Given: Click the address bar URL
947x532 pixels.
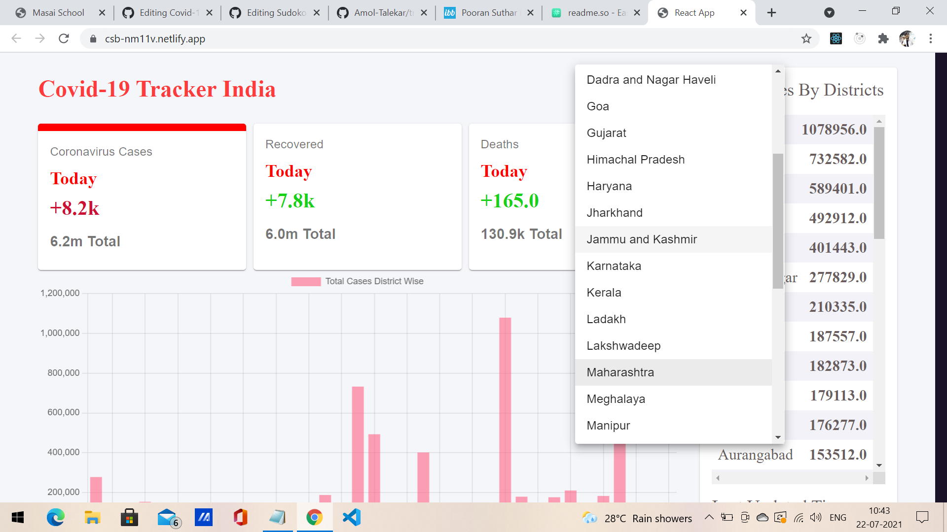Looking at the screenshot, I should 155,38.
